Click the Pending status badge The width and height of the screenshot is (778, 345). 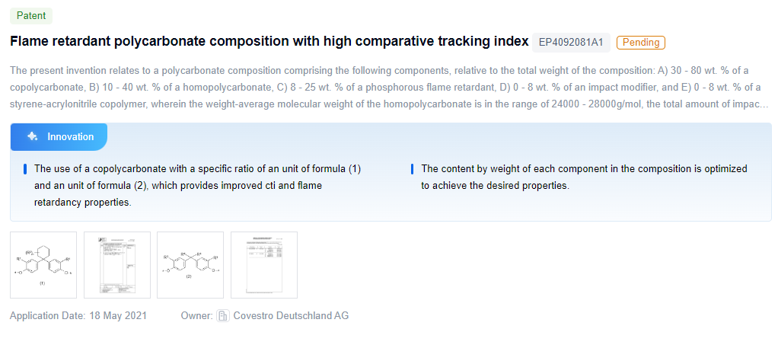pyautogui.click(x=641, y=43)
